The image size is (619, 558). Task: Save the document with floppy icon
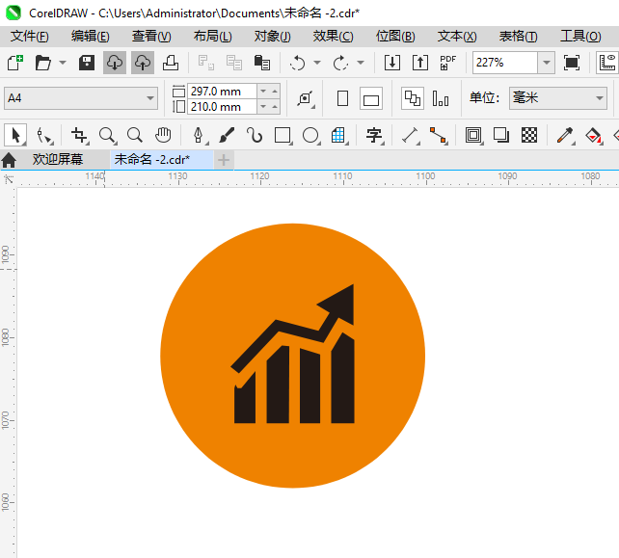[87, 63]
